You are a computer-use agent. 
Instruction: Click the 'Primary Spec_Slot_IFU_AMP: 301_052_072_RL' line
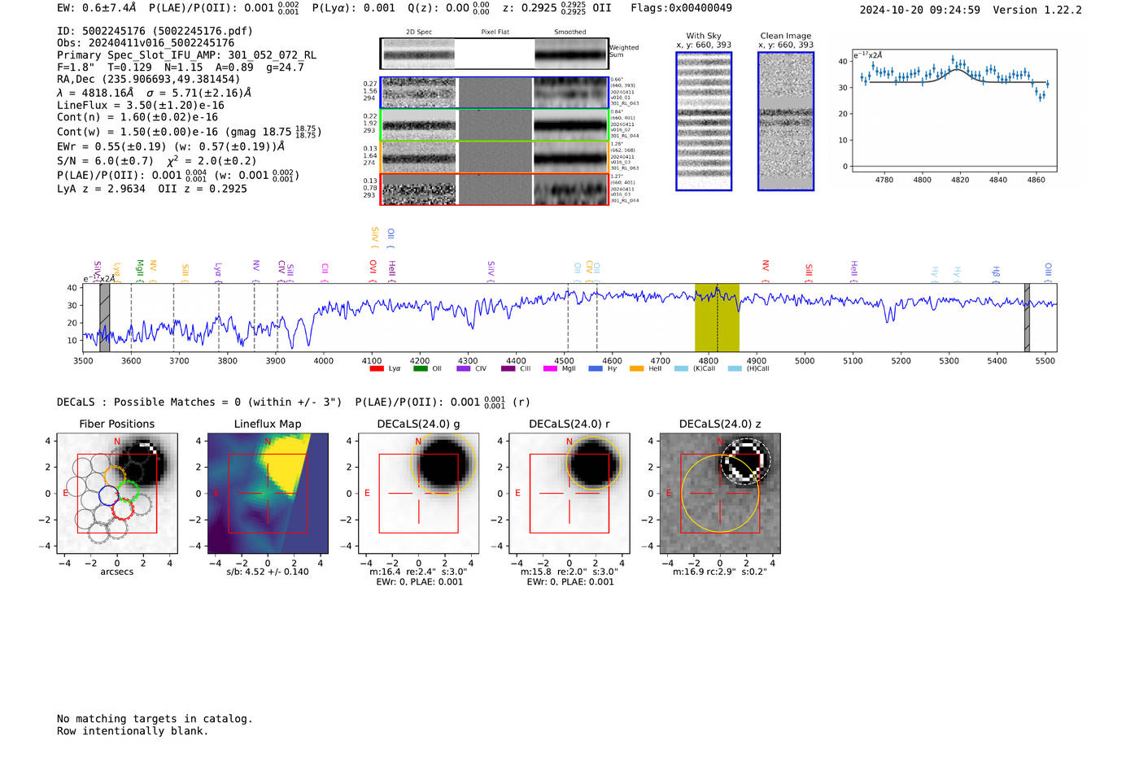coord(187,55)
